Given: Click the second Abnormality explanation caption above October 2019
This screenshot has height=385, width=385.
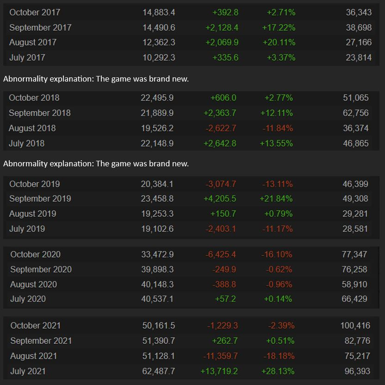Looking at the screenshot, I should click(x=96, y=164).
